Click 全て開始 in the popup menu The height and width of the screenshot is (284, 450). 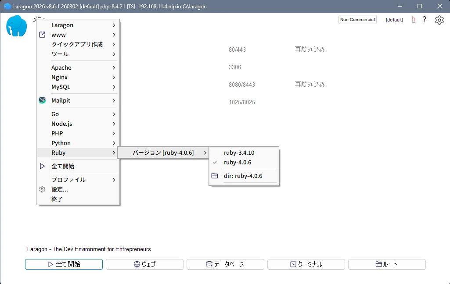click(78, 166)
